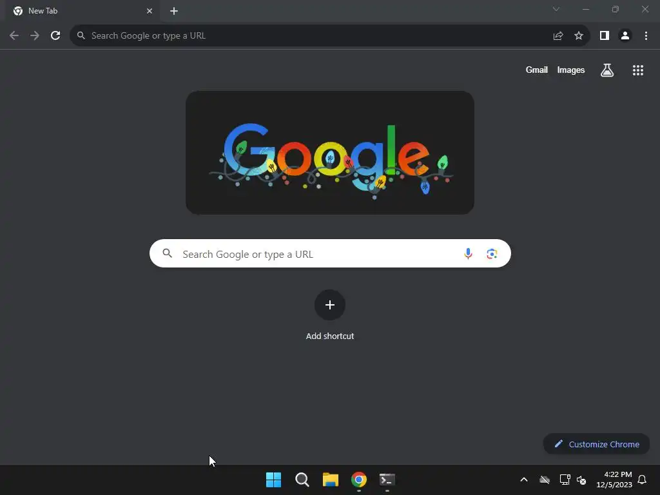The width and height of the screenshot is (660, 495).
Task: Click the back navigation arrow
Action: pos(14,36)
